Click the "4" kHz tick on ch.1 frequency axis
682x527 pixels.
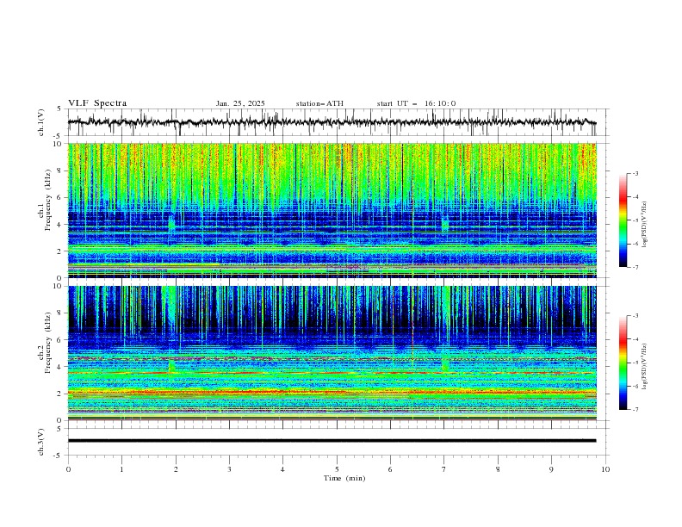pos(60,225)
